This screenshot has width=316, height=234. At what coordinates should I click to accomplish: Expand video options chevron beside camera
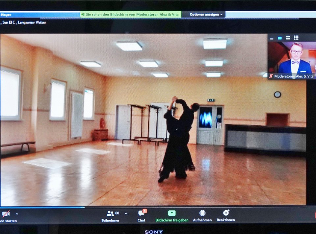(17, 214)
